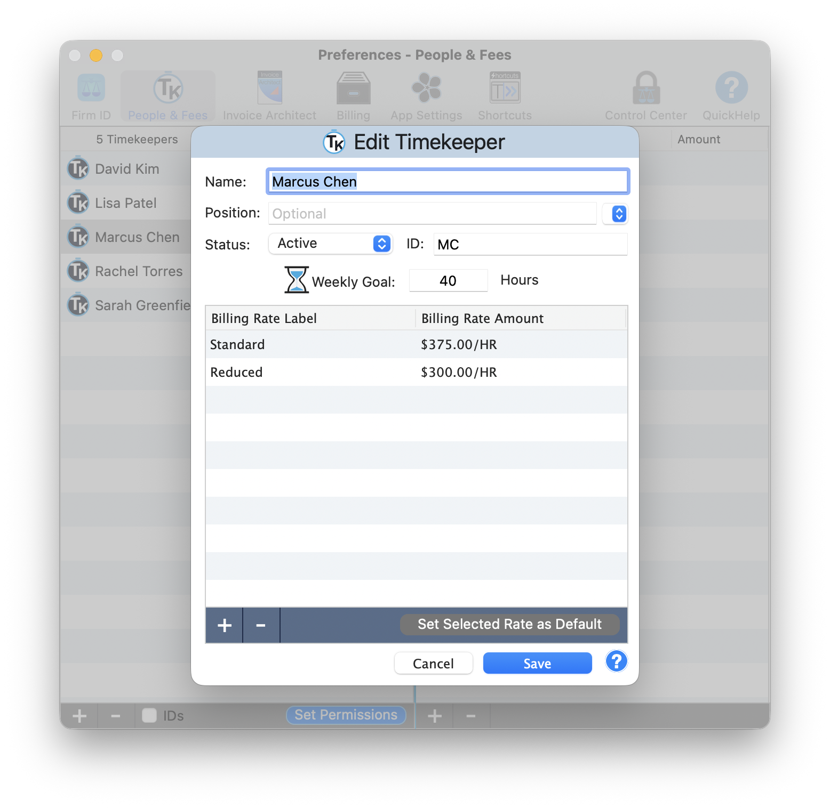Open the Firm ID preferences icon
This screenshot has width=830, height=808.
point(90,94)
